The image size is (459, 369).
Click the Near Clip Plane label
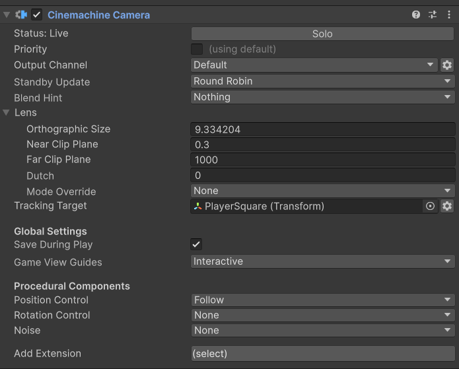coord(62,145)
